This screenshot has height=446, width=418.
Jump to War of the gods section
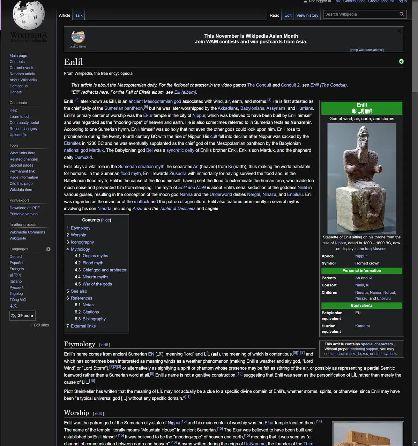pos(97,284)
